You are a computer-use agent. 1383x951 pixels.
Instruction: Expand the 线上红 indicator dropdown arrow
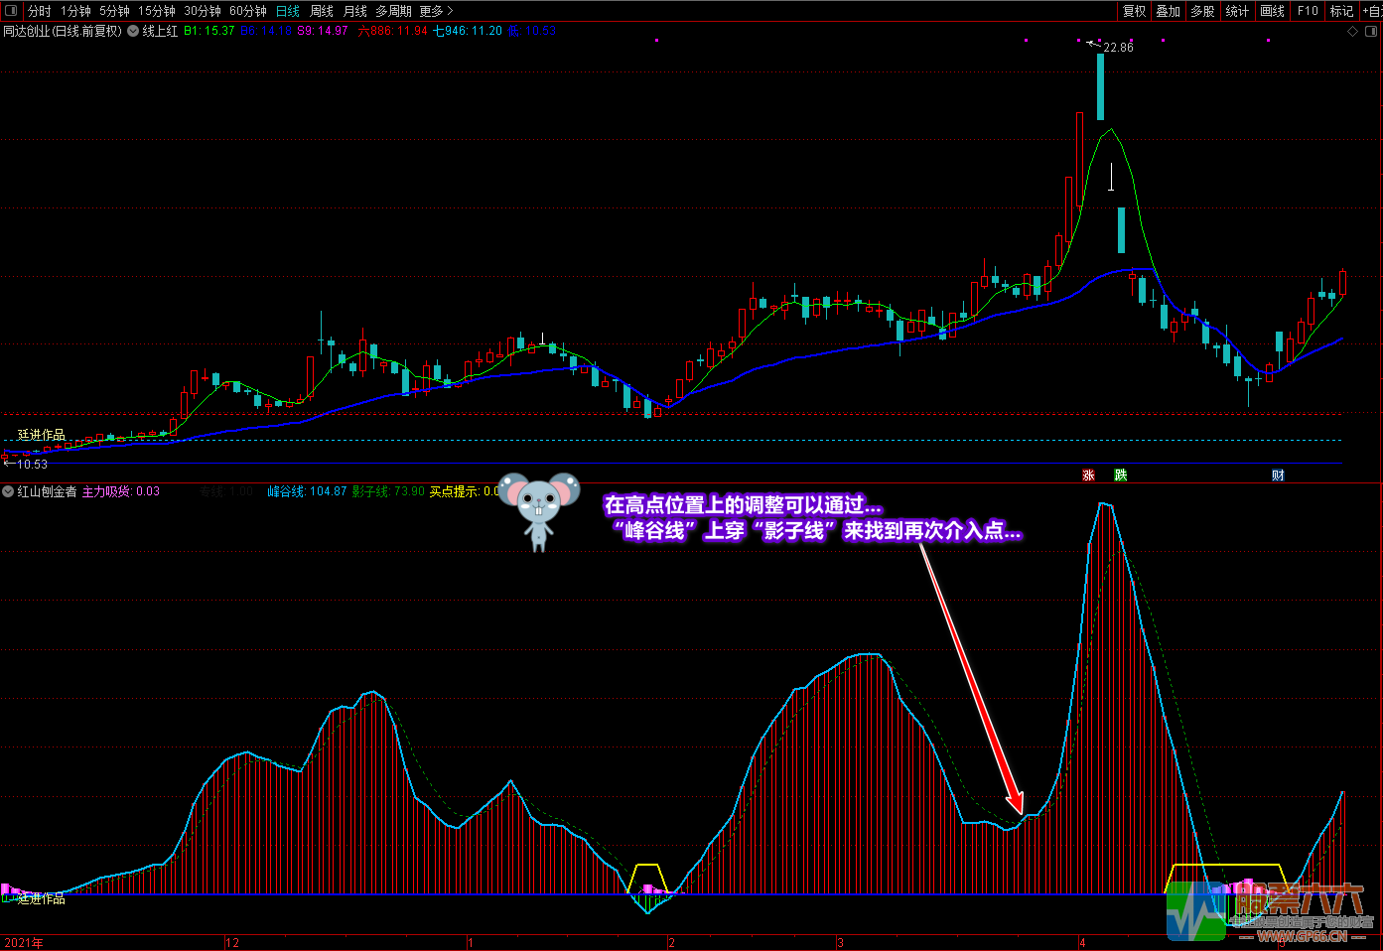pyautogui.click(x=133, y=32)
